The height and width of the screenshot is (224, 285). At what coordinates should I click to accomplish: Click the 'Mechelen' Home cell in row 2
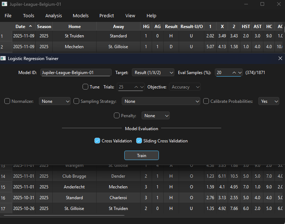pyautogui.click(x=74, y=47)
